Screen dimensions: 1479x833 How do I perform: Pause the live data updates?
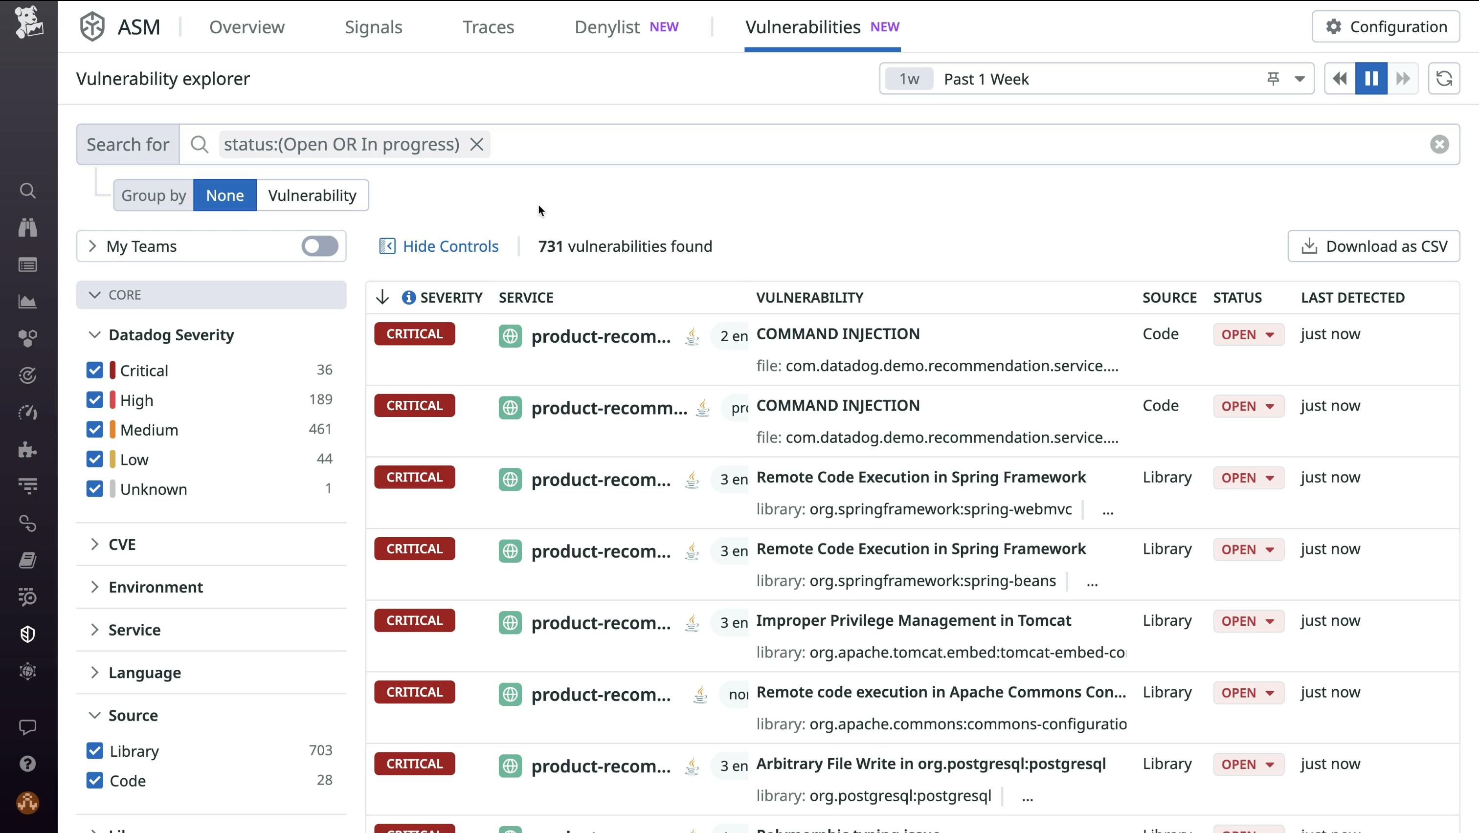[1371, 79]
